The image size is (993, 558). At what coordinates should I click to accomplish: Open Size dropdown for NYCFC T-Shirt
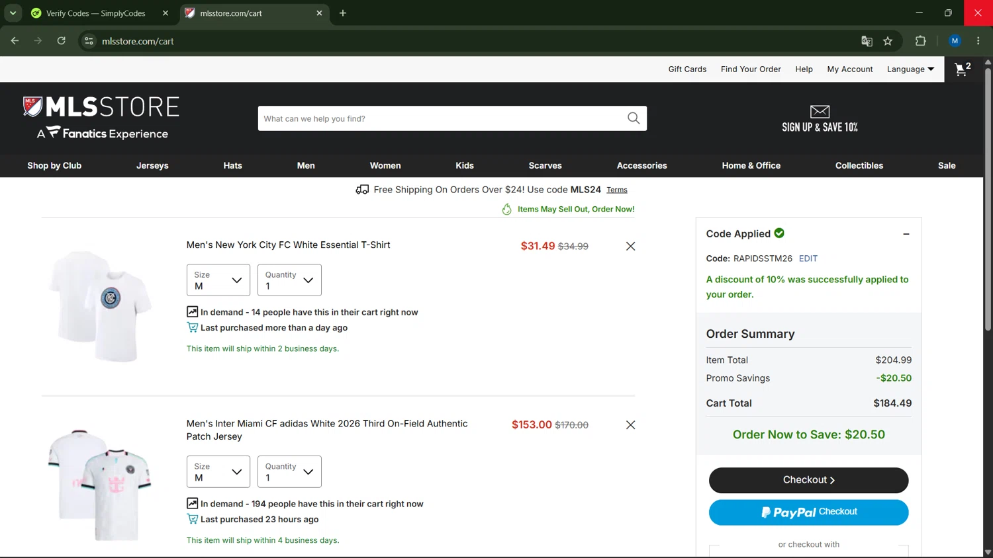coord(218,280)
